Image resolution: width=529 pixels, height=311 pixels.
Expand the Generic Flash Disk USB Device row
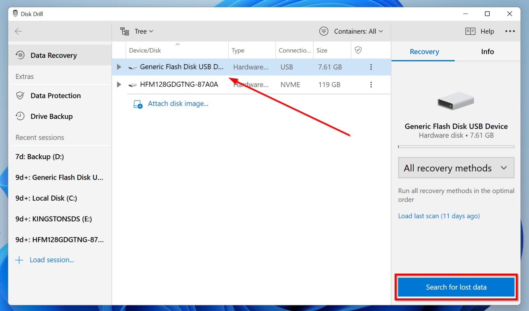pyautogui.click(x=119, y=67)
